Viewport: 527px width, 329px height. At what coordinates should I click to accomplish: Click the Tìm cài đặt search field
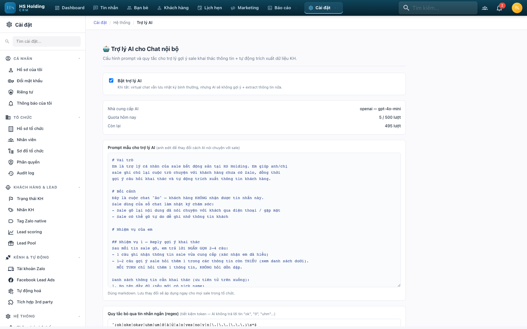tap(46, 41)
